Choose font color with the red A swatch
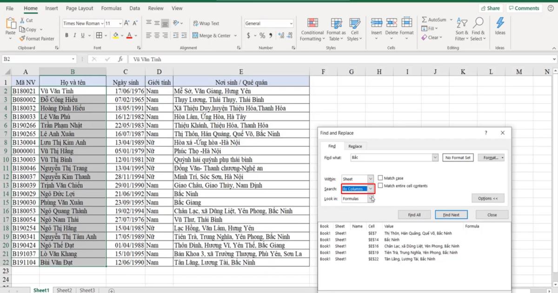The image size is (558, 293). tap(129, 35)
